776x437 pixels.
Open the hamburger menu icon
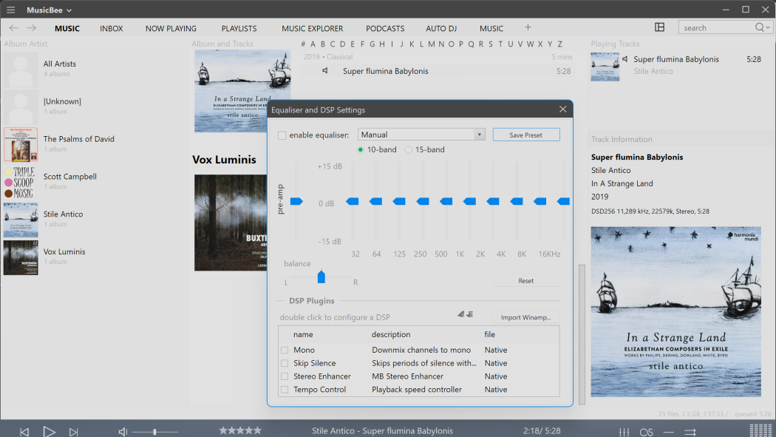click(x=10, y=10)
